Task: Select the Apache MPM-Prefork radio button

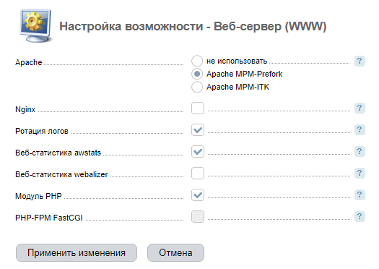Action: pos(197,74)
